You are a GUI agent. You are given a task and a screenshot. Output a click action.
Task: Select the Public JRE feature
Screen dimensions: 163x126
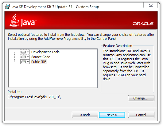[x=39, y=62]
